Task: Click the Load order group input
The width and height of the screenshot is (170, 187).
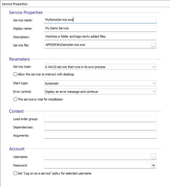Action: coord(100,119)
